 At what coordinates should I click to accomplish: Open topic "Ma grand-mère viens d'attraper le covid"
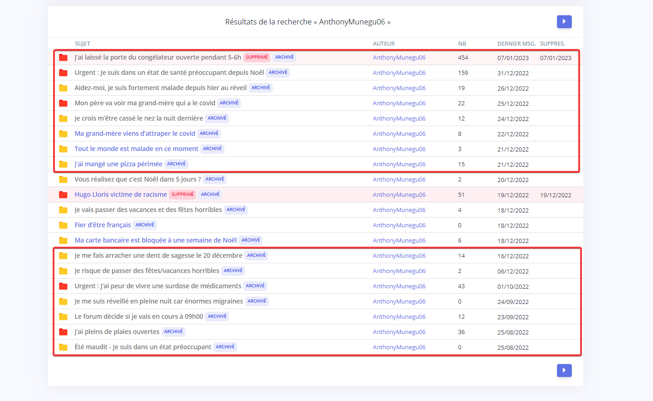pos(135,134)
